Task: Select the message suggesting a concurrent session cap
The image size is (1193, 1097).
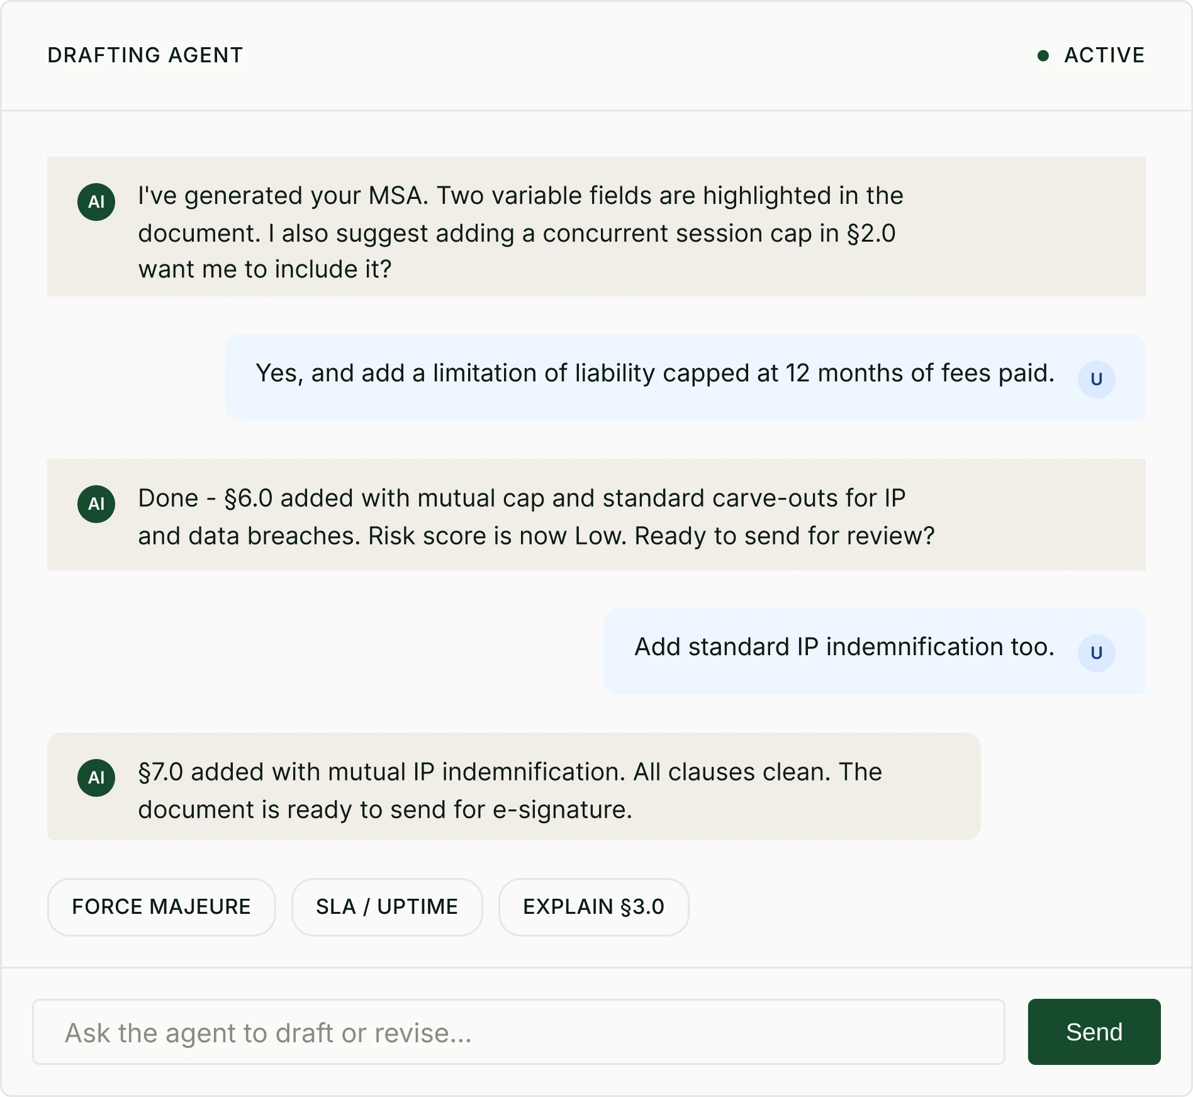Action: pos(522,232)
